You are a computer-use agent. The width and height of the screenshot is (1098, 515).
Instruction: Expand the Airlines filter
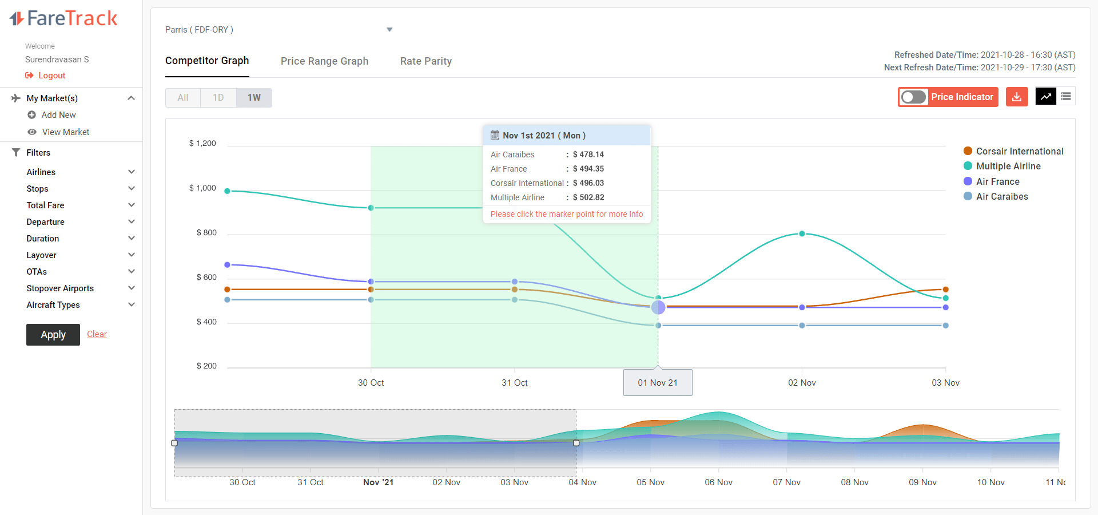tap(131, 172)
